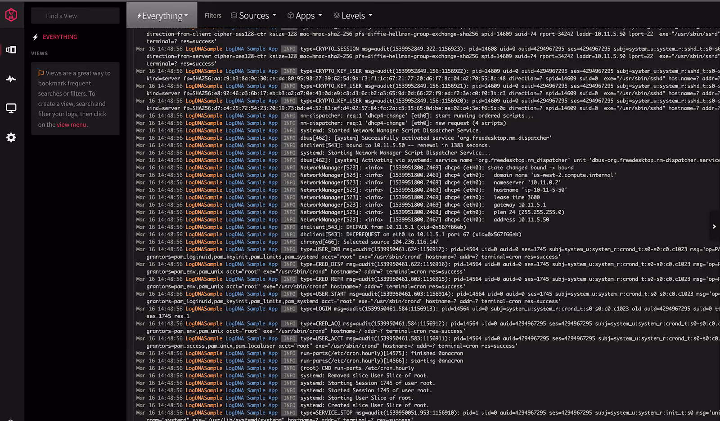
Task: Click the Filters label
Action: coord(213,15)
